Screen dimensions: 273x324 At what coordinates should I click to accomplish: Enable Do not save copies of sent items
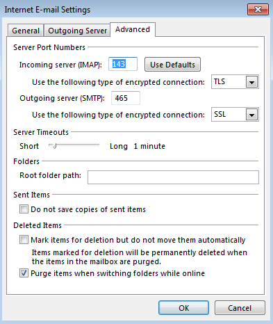pyautogui.click(x=24, y=209)
